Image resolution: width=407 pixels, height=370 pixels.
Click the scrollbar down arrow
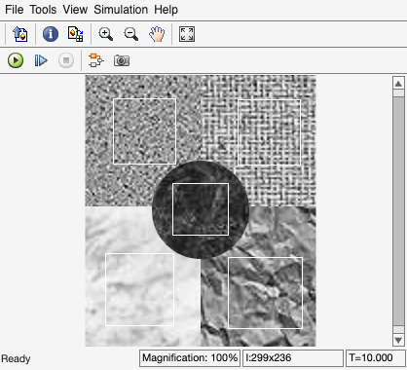(398, 340)
